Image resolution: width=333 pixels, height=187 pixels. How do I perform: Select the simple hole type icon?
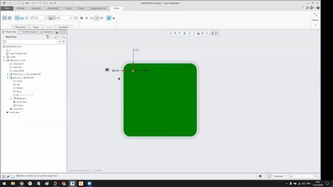(x=5, y=18)
